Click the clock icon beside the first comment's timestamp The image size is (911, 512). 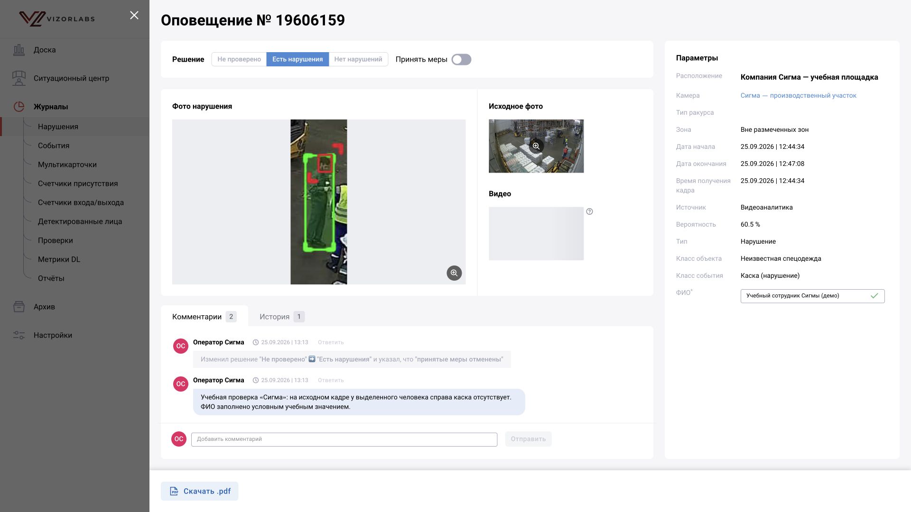[256, 342]
